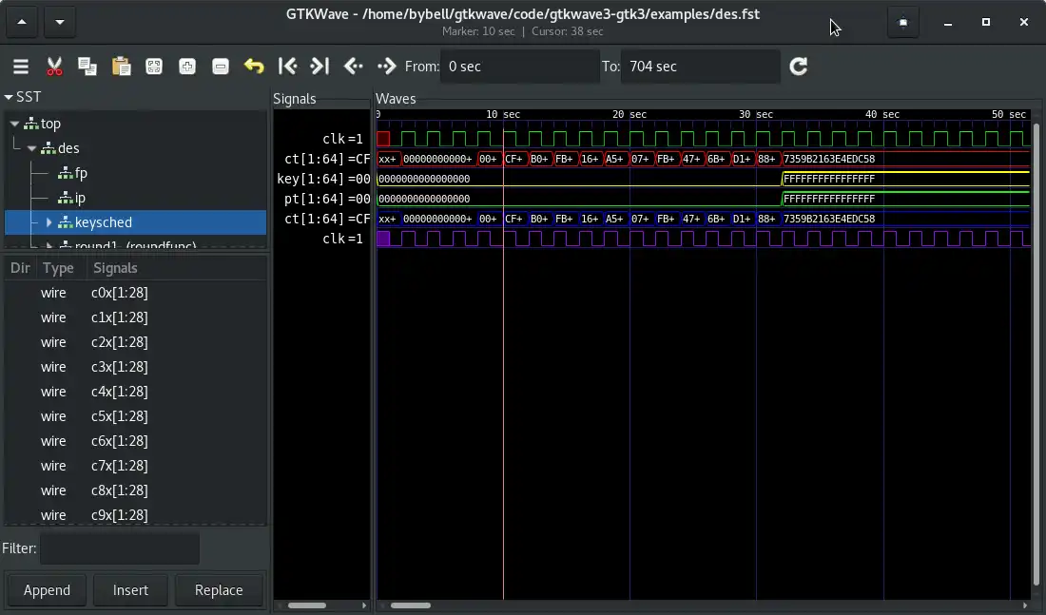Click the waves horizontal scrollbar

point(411,605)
